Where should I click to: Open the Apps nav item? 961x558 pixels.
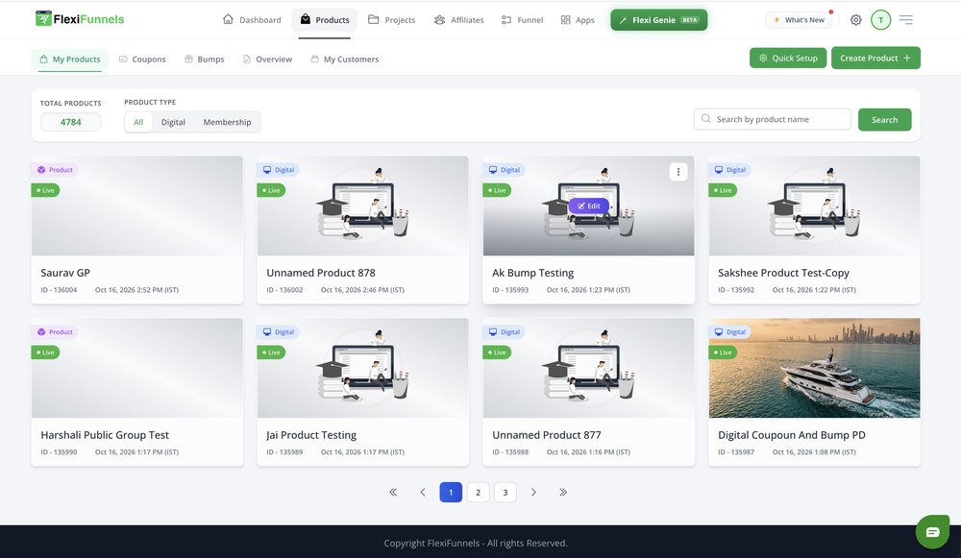tap(578, 19)
